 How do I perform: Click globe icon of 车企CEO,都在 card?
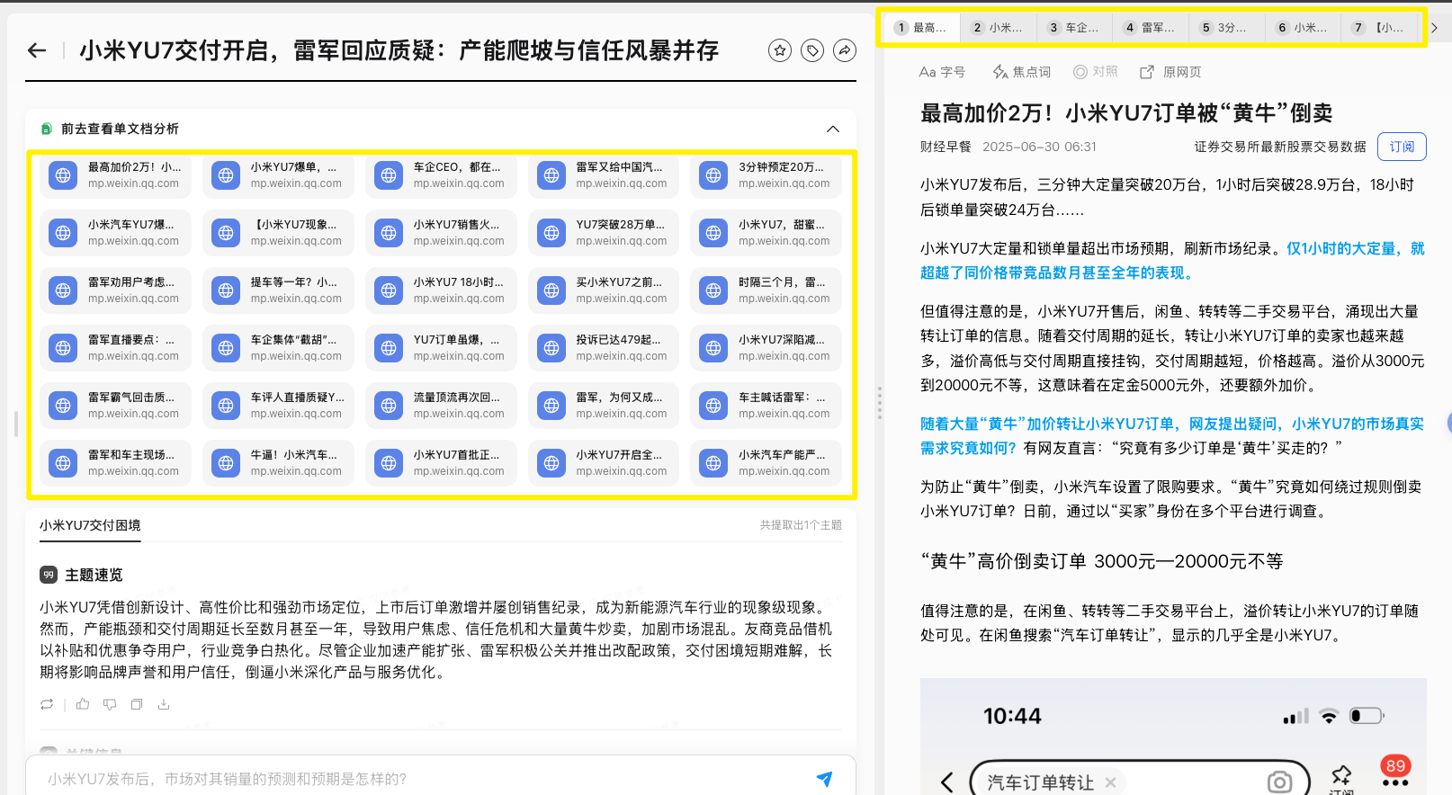pos(389,175)
